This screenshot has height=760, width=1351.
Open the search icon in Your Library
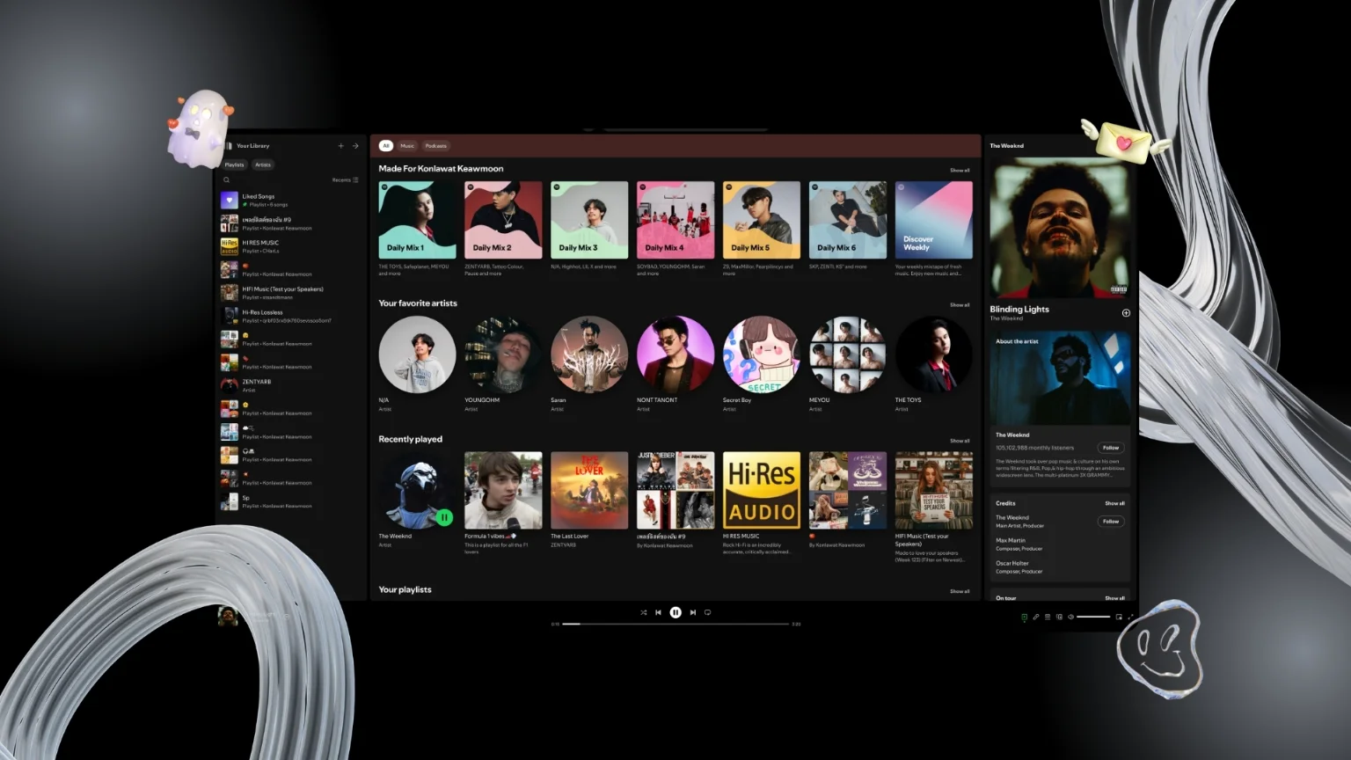227,179
